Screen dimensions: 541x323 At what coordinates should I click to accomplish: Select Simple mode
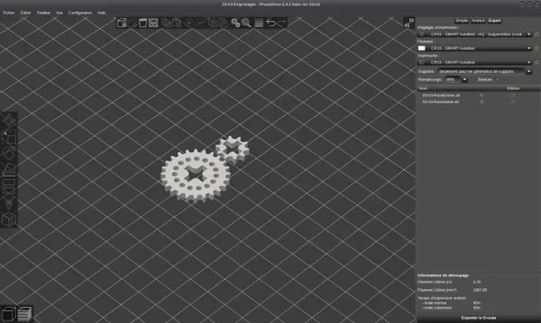point(462,20)
